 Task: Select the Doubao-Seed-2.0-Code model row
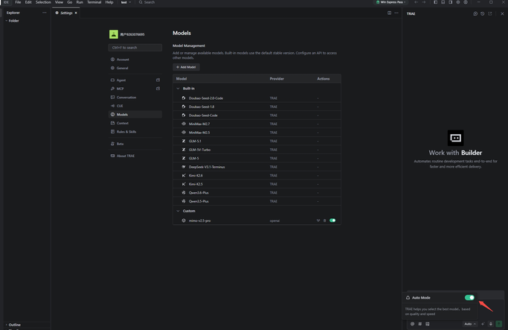257,98
